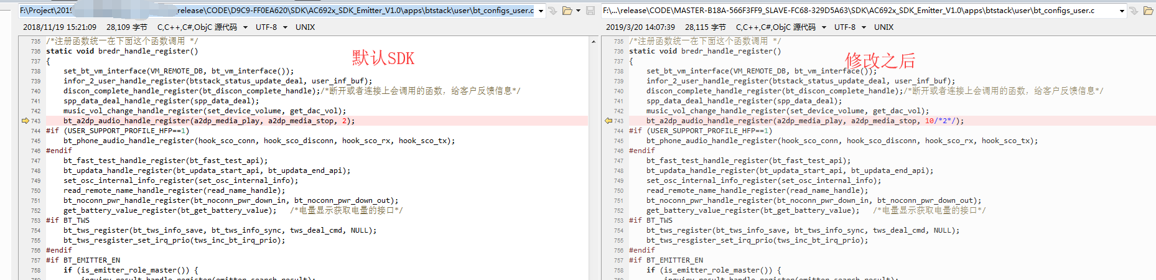Click left line 747 bt_fast_test_handle_register
The width and height of the screenshot is (1156, 280).
coord(165,161)
